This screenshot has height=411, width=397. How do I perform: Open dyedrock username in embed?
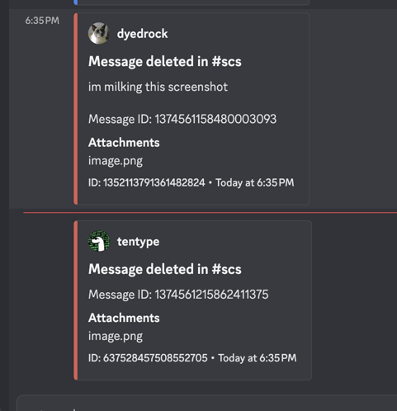point(142,34)
